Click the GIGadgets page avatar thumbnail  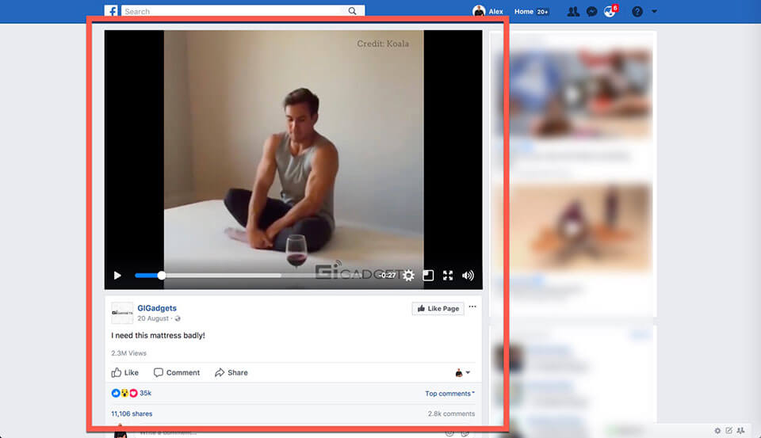pyautogui.click(x=122, y=313)
